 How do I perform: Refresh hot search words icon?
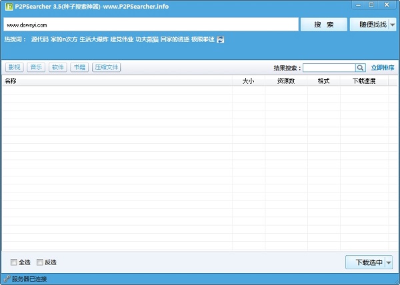coord(221,39)
